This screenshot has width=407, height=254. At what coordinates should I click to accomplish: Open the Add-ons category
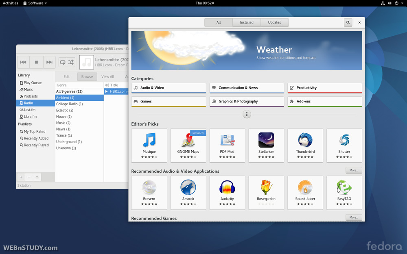325,101
